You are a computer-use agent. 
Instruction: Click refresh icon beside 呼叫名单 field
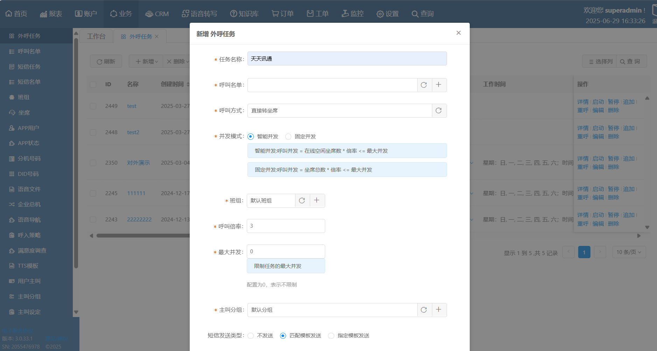424,85
